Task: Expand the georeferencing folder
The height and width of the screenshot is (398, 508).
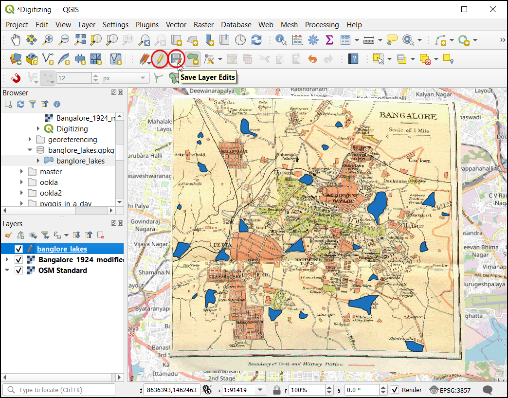Action: [x=30, y=140]
